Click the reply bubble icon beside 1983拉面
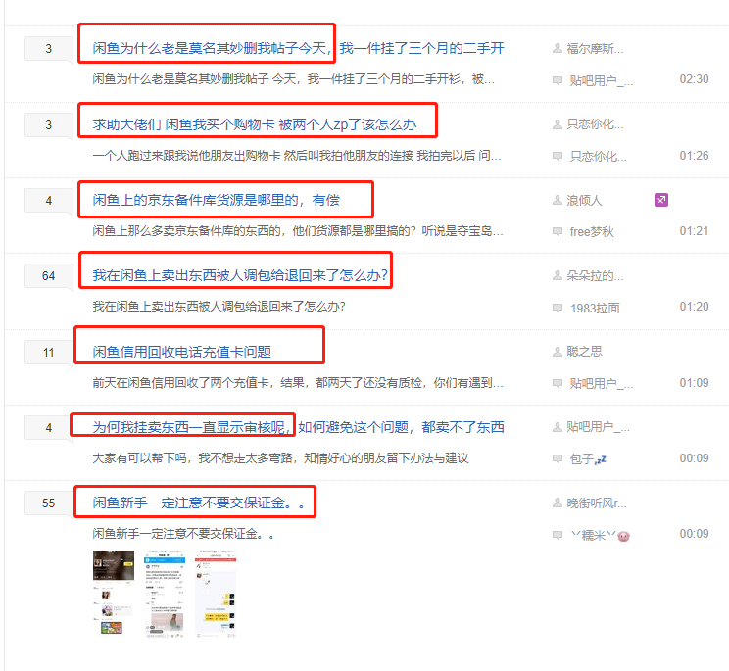The image size is (729, 671). point(558,309)
